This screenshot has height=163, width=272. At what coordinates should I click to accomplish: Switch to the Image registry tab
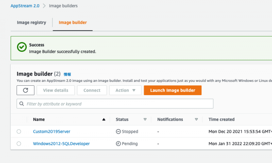[x=31, y=22]
